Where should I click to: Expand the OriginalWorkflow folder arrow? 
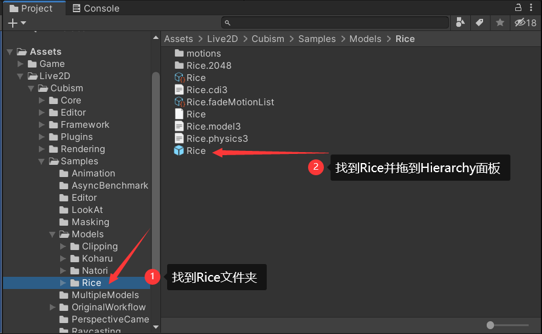(x=52, y=307)
